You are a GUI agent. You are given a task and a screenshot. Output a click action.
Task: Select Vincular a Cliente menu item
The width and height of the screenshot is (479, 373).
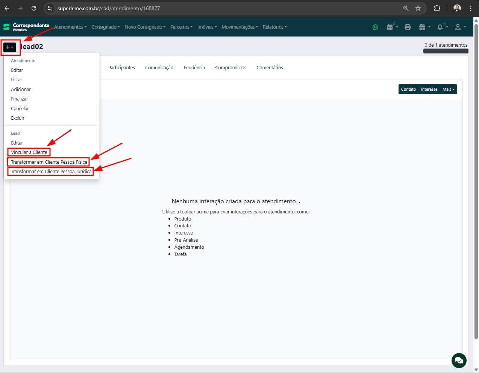tap(29, 152)
